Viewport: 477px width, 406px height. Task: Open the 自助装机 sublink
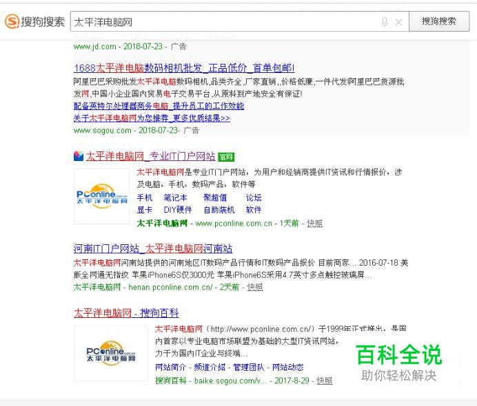[x=219, y=210]
